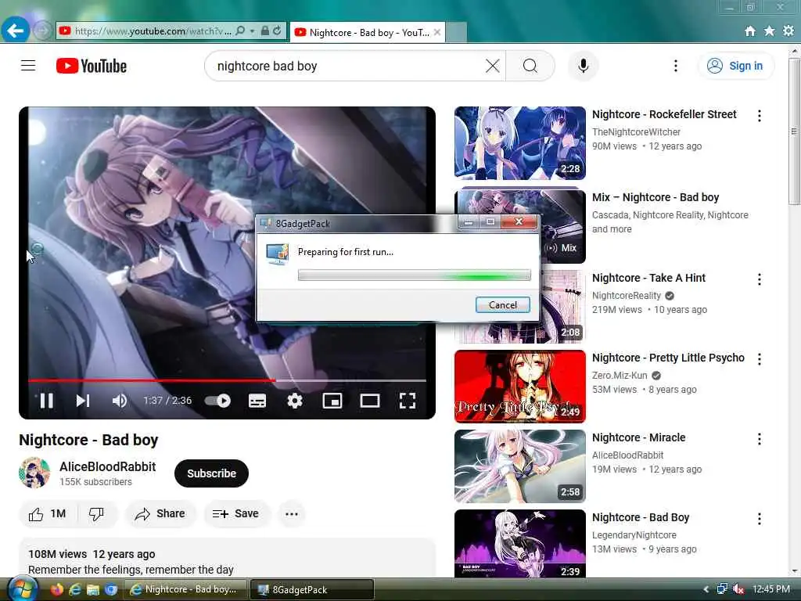Click the magnifier search button
The height and width of the screenshot is (601, 801).
tap(530, 66)
